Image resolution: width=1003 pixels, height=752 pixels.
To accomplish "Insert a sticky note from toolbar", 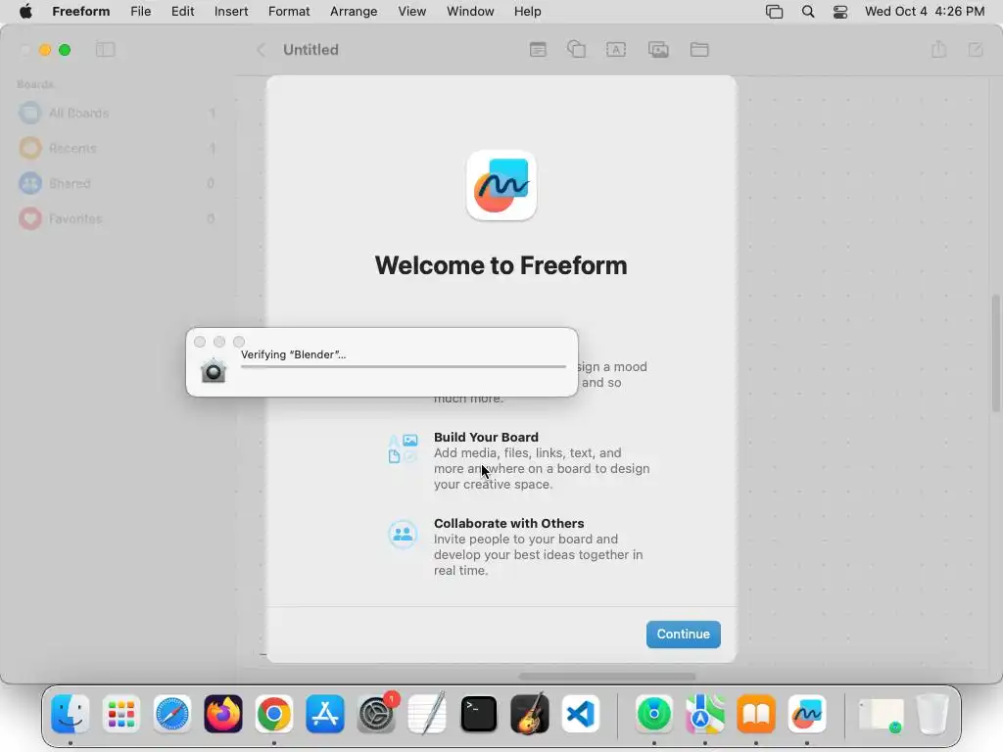I will (538, 49).
